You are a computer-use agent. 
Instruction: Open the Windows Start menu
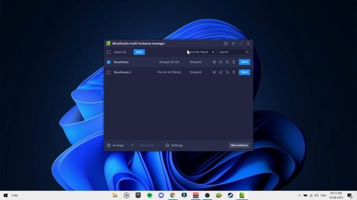(6, 195)
